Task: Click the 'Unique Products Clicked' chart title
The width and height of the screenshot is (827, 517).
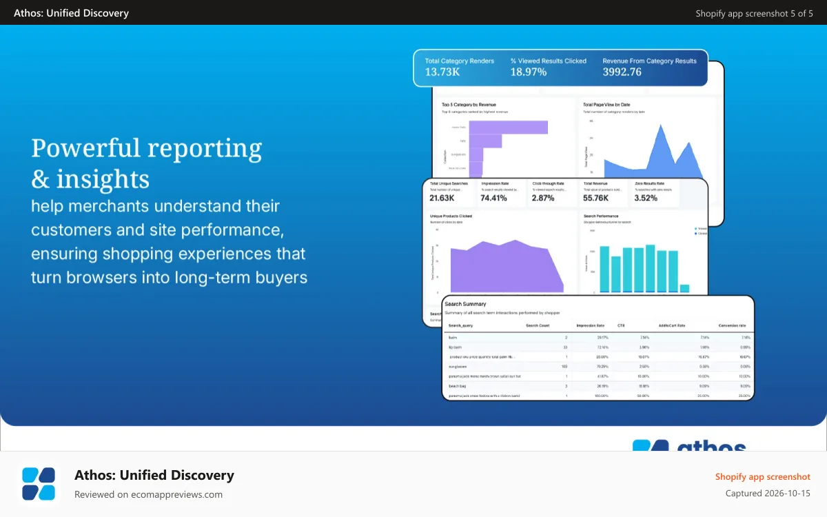Action: pos(452,216)
